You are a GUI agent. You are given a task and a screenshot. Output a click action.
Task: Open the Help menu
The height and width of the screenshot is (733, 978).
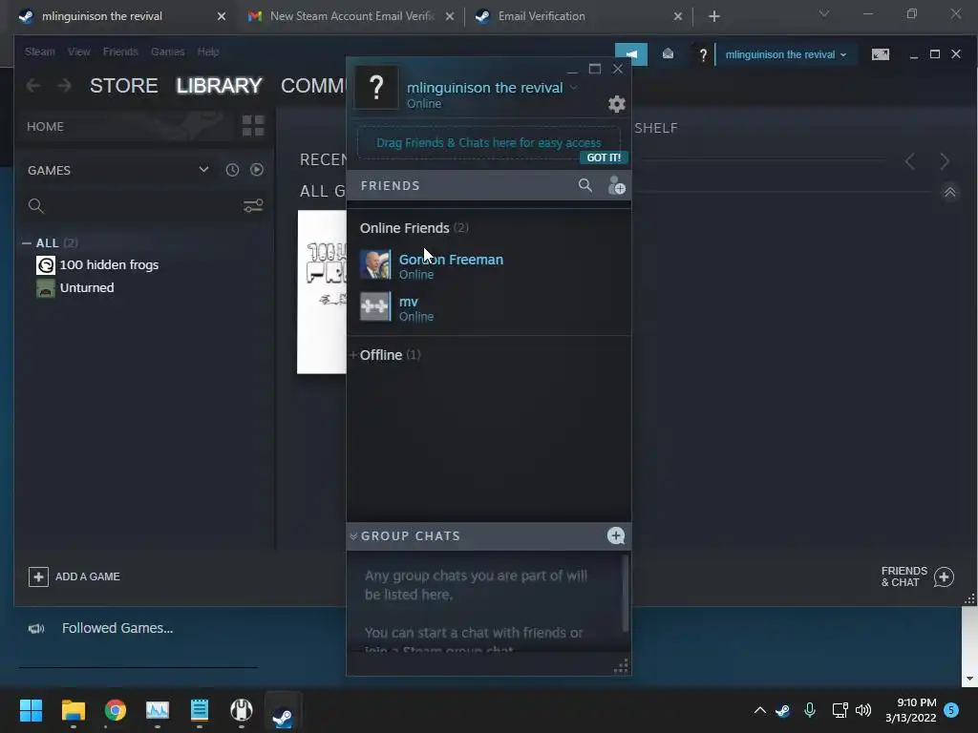point(207,52)
